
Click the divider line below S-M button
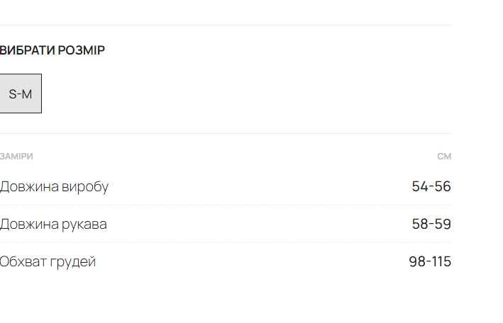(x=226, y=134)
